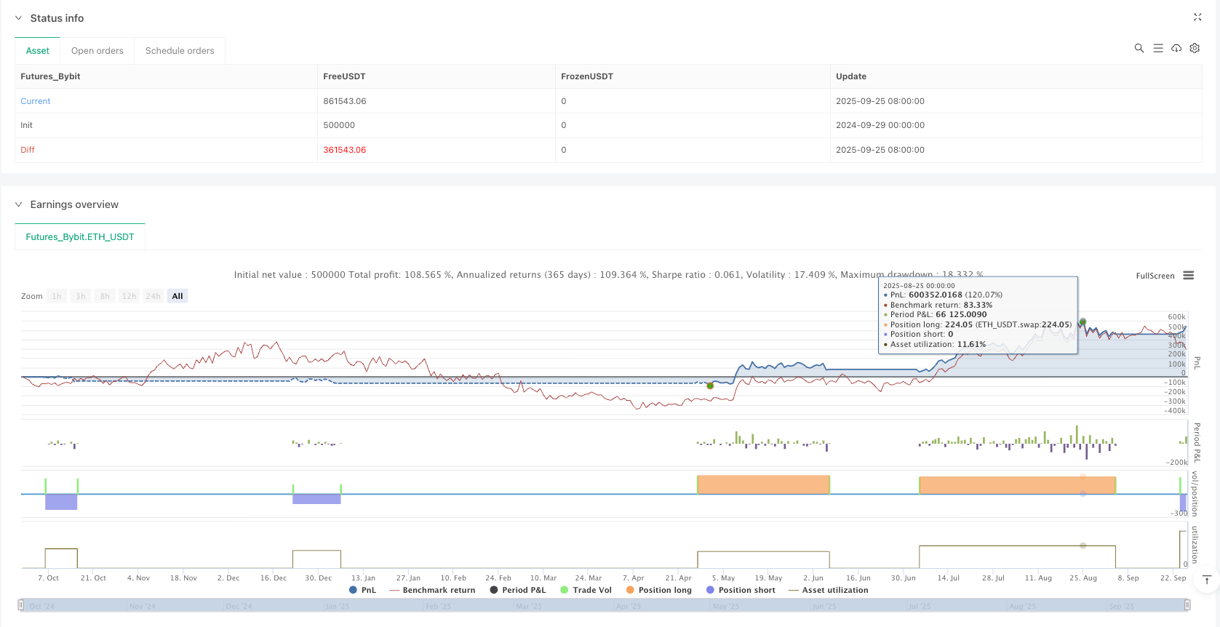Click the collapse arrows icon at top right
Image resolution: width=1220 pixels, height=627 pixels.
[1197, 17]
